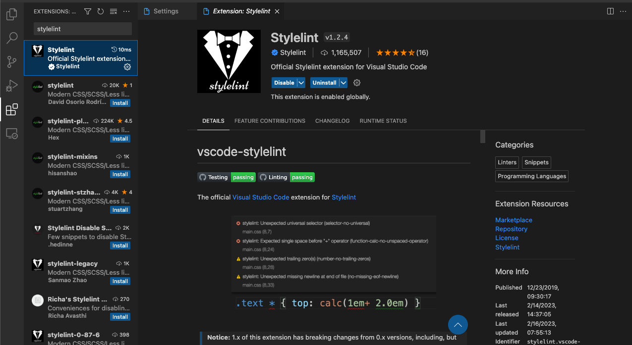Open extensions sidebar more actions menu
This screenshot has height=345, width=632.
(x=126, y=11)
